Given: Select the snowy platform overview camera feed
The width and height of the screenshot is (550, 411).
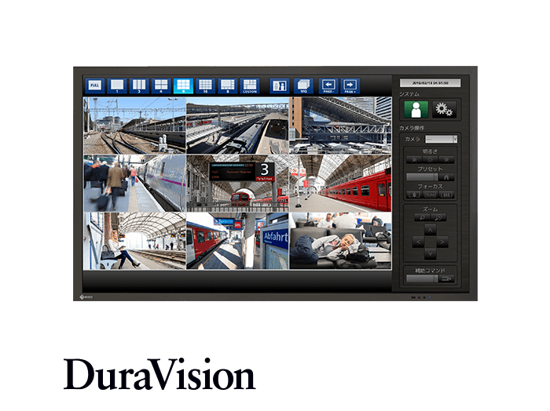Looking at the screenshot, I should (237, 125).
